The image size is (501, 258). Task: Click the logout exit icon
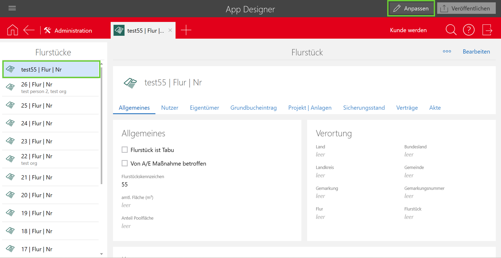(487, 30)
